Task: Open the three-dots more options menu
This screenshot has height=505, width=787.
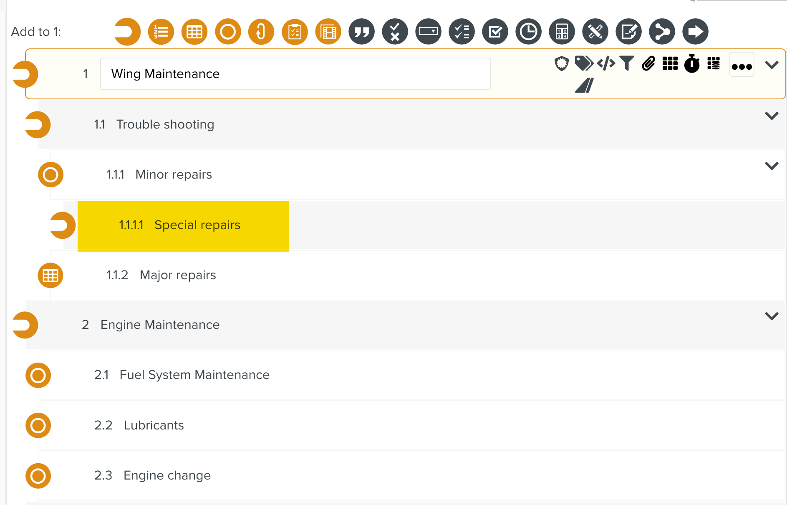Action: point(742,66)
